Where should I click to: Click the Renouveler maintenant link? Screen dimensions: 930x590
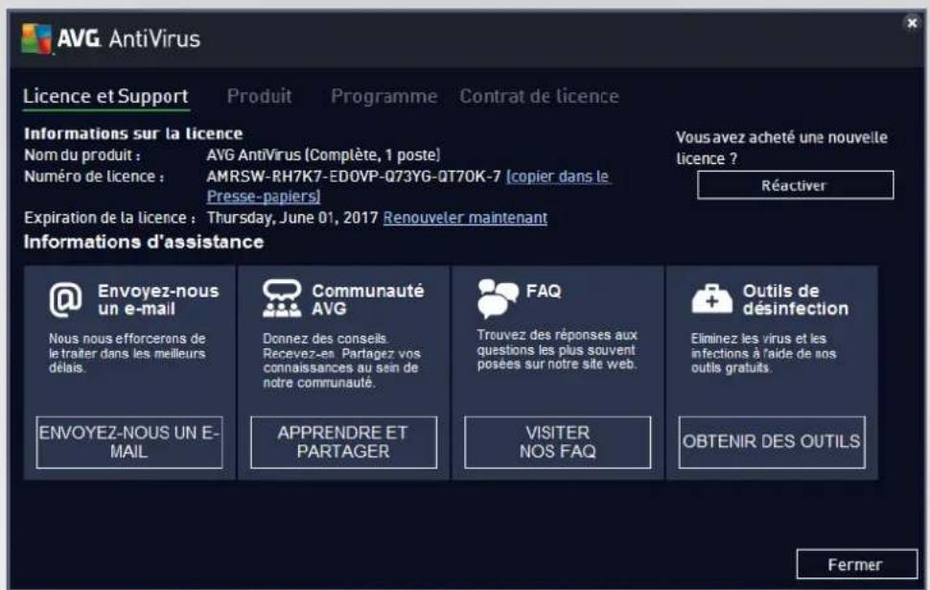point(465,218)
